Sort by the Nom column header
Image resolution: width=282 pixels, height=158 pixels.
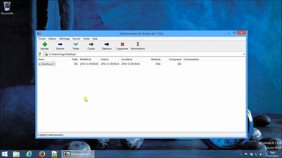click(41, 59)
